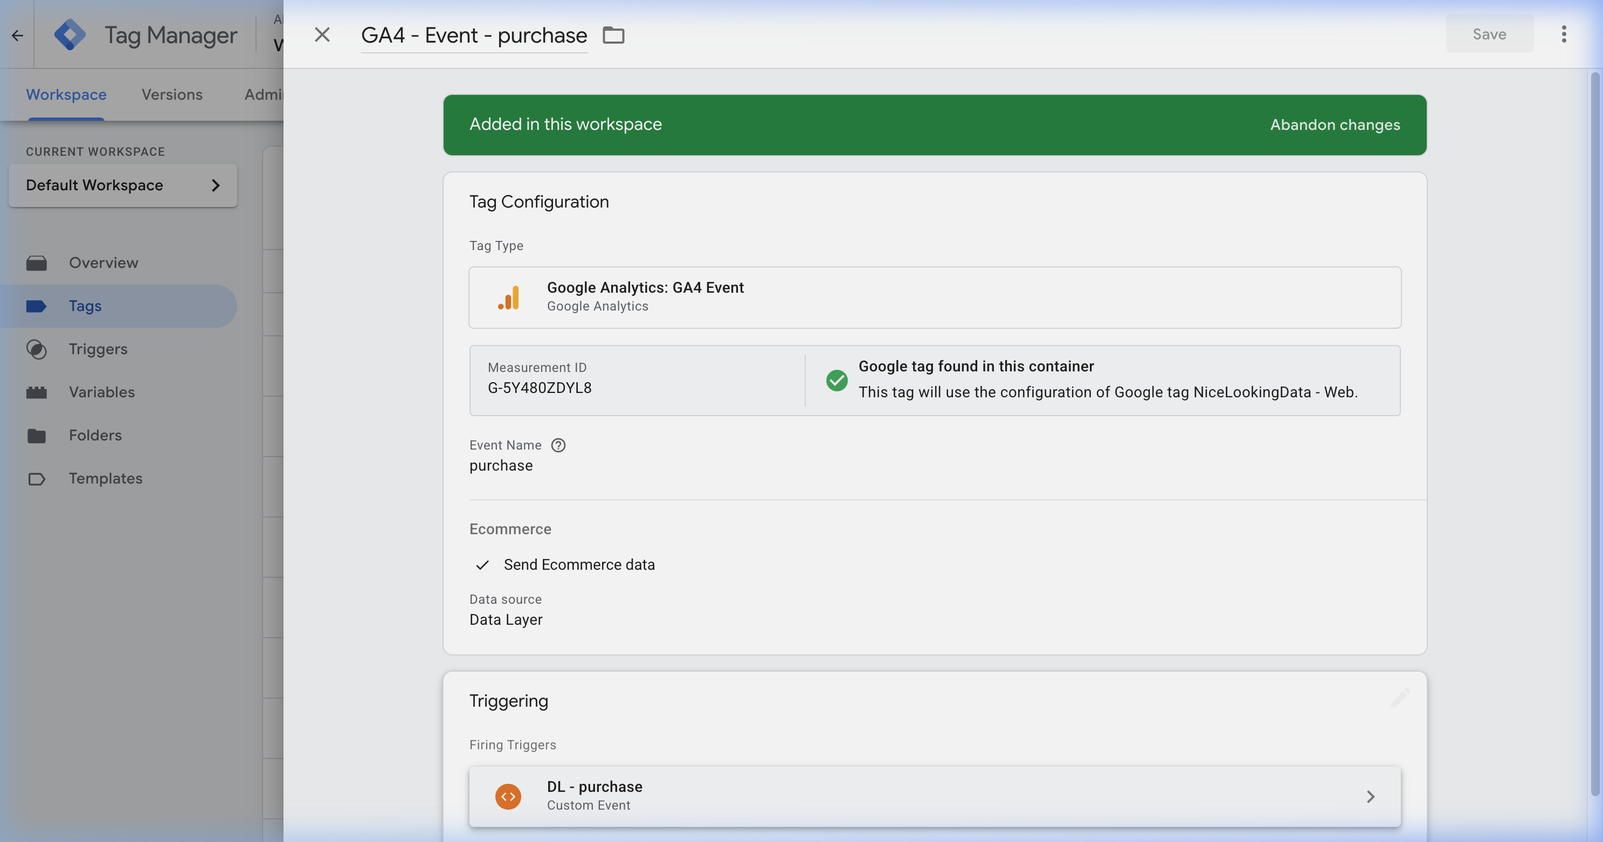Open the Event Name help tooltip

coord(558,445)
